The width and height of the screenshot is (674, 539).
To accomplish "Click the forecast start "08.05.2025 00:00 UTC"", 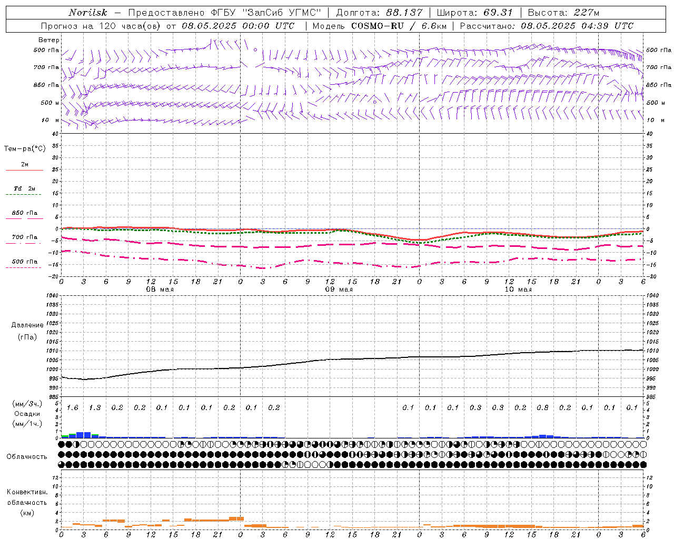I will tap(238, 26).
